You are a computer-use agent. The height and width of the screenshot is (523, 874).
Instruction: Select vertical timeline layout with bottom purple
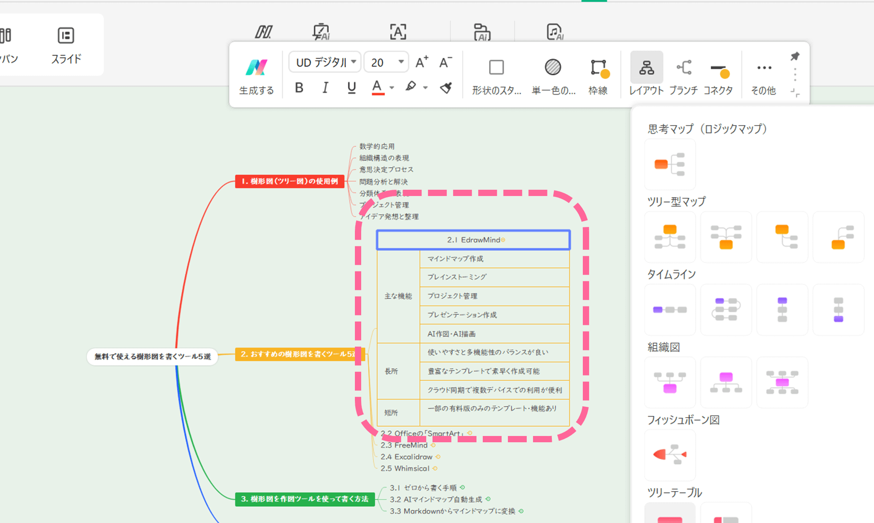838,309
